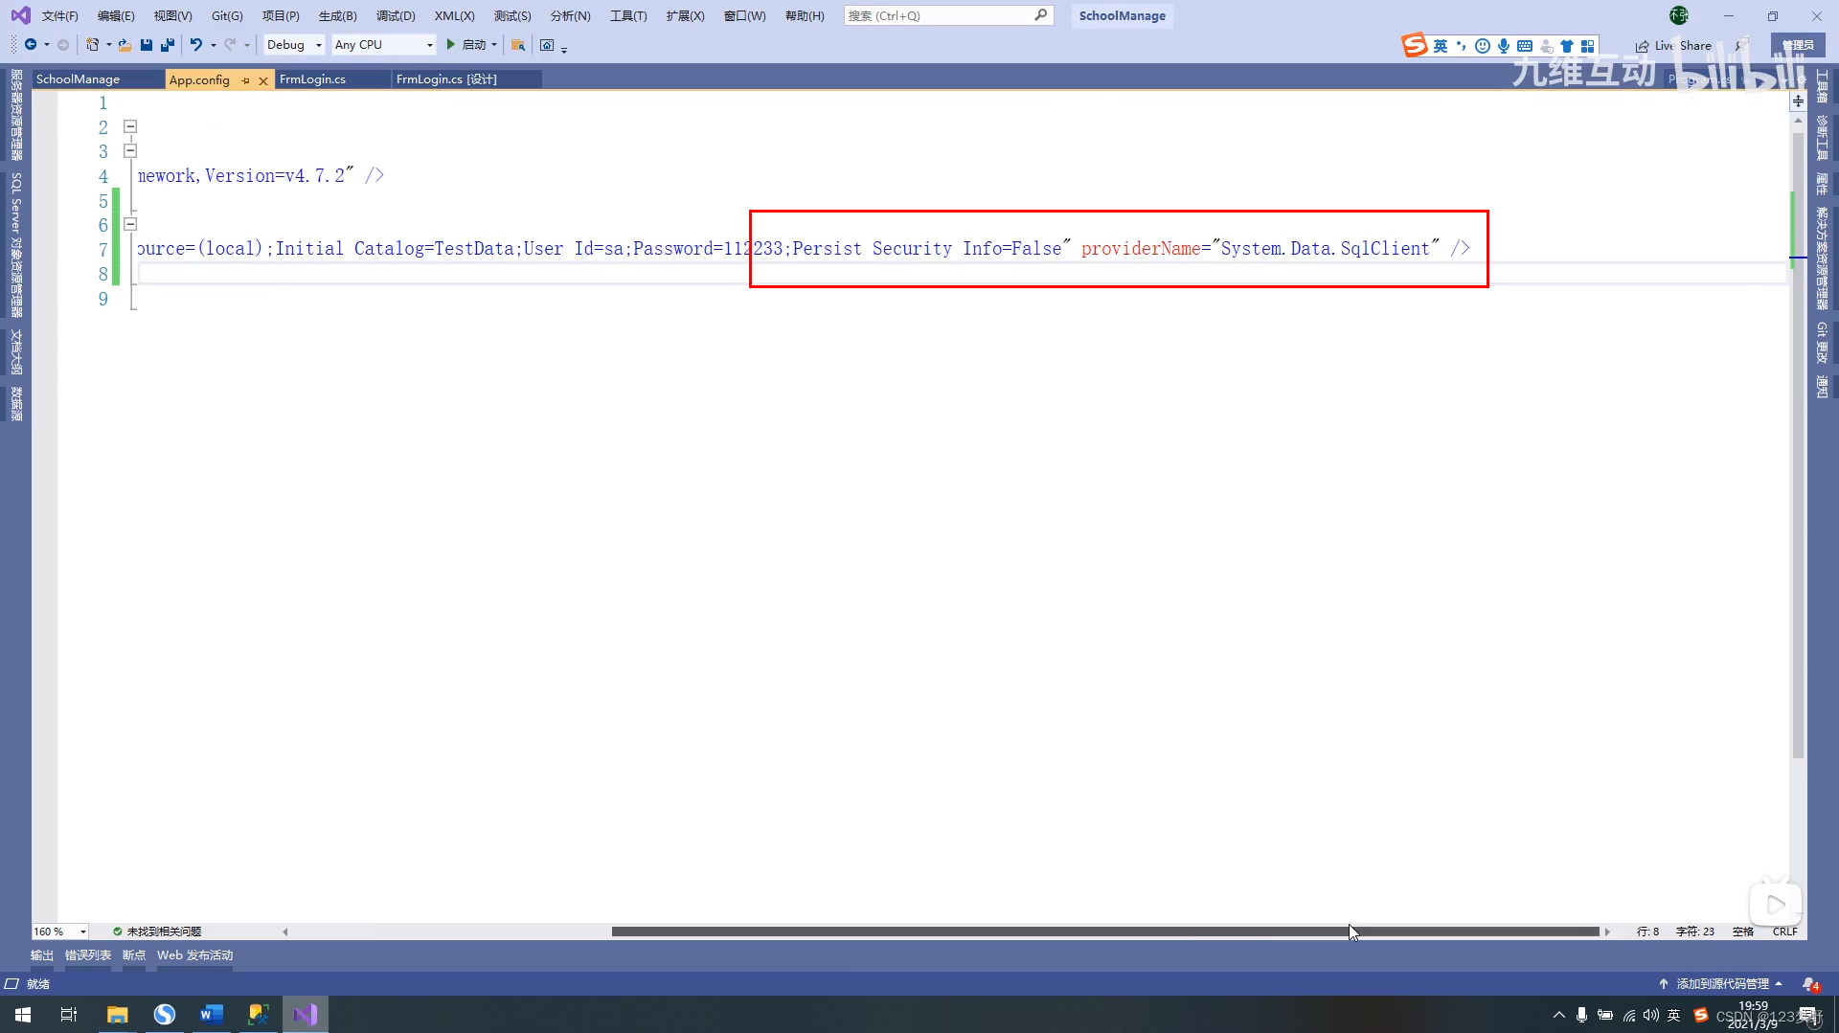Click the Sogou voice input microphone icon
This screenshot has width=1839, height=1033.
[1504, 46]
